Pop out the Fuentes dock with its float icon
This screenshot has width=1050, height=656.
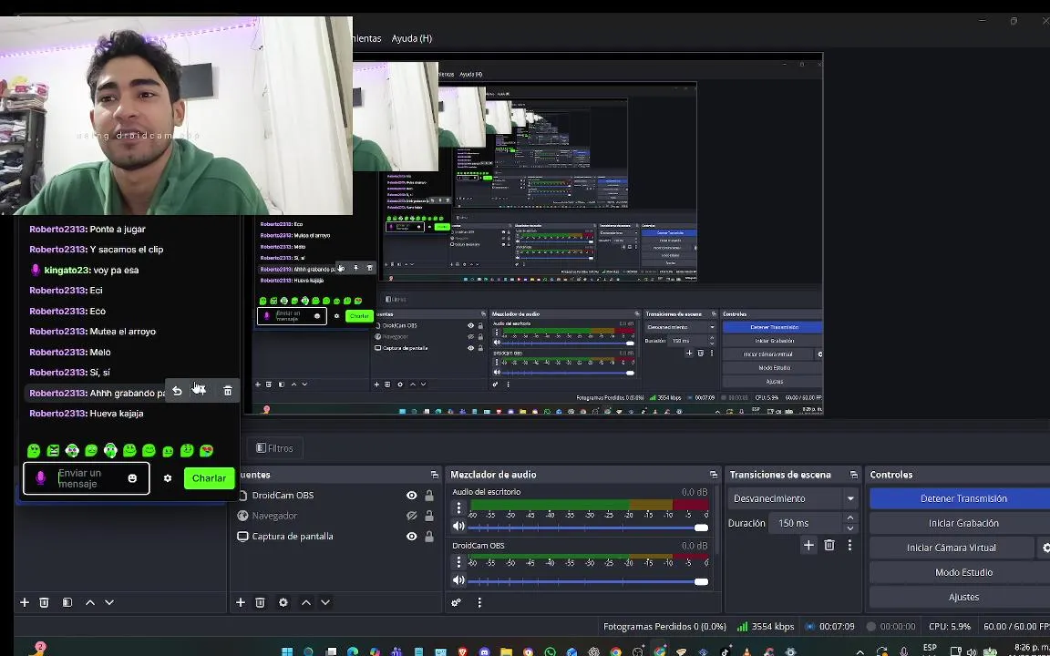pos(435,475)
